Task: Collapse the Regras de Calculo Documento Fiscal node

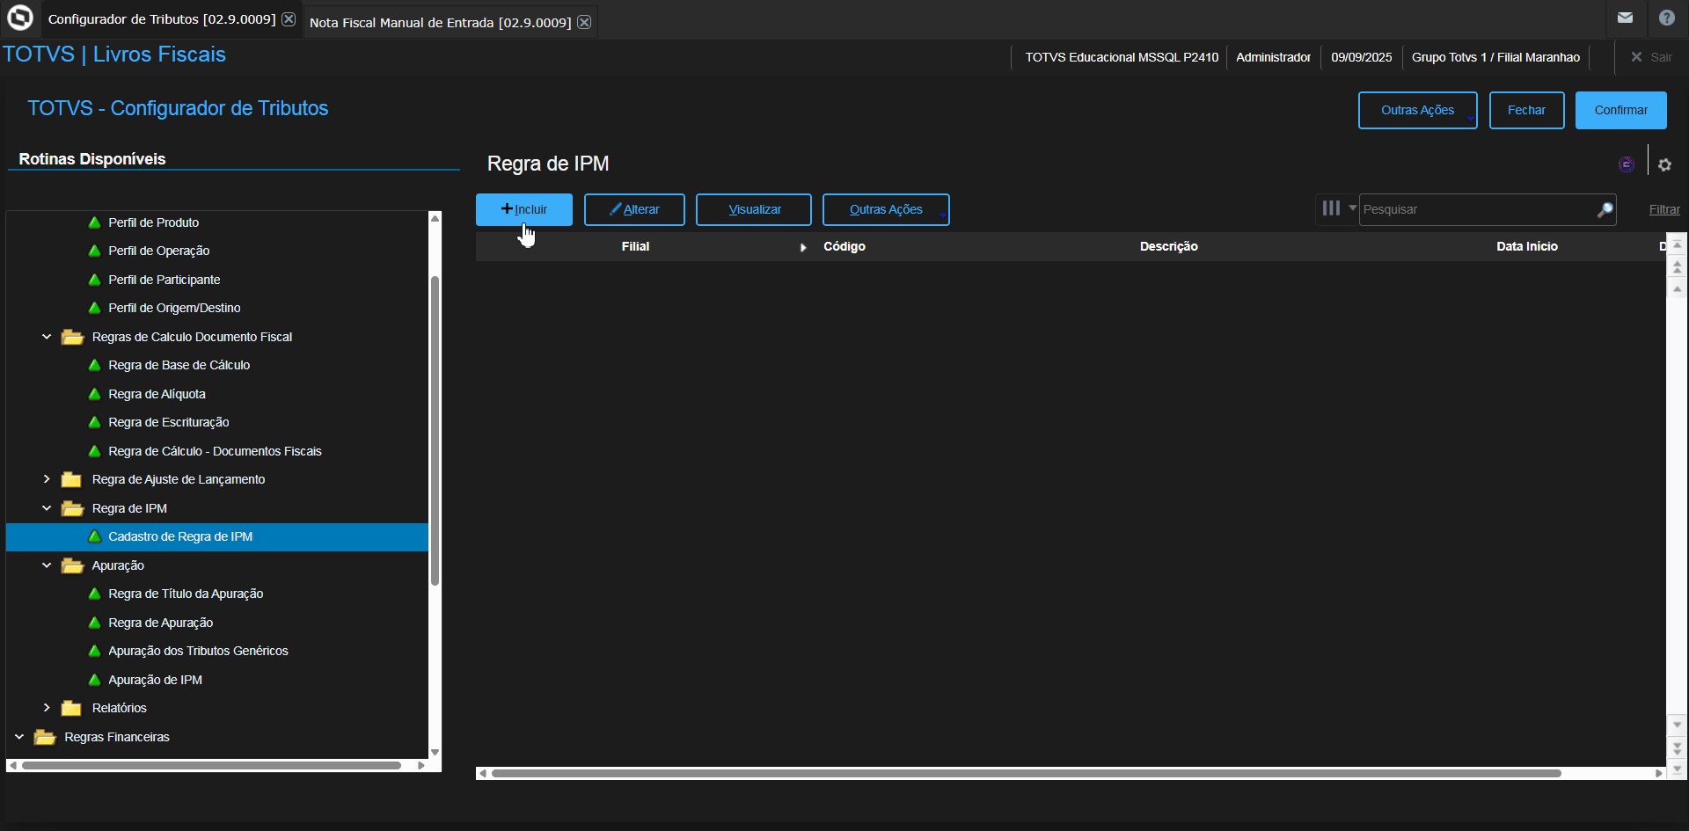Action: [x=47, y=337]
